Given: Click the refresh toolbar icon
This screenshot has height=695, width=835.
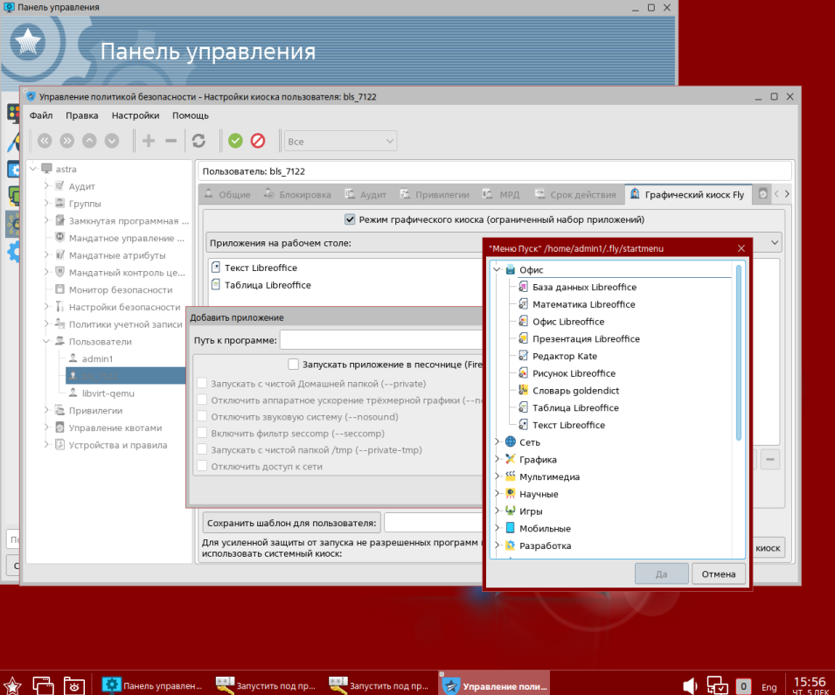Looking at the screenshot, I should [198, 141].
